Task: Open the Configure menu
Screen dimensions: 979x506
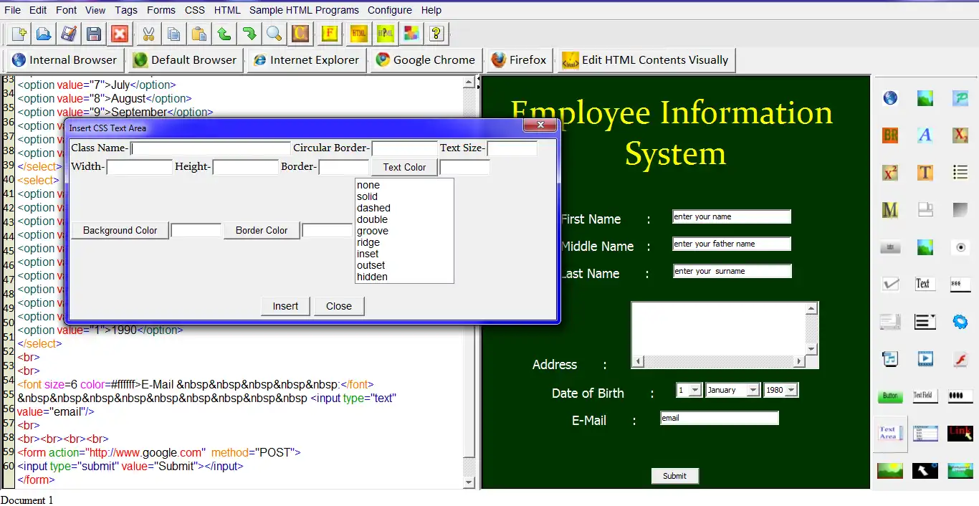Action: click(390, 10)
